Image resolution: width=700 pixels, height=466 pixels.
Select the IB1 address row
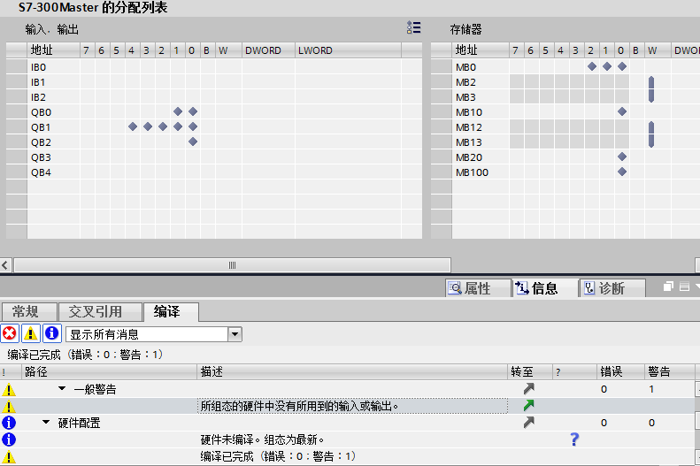[x=214, y=82]
